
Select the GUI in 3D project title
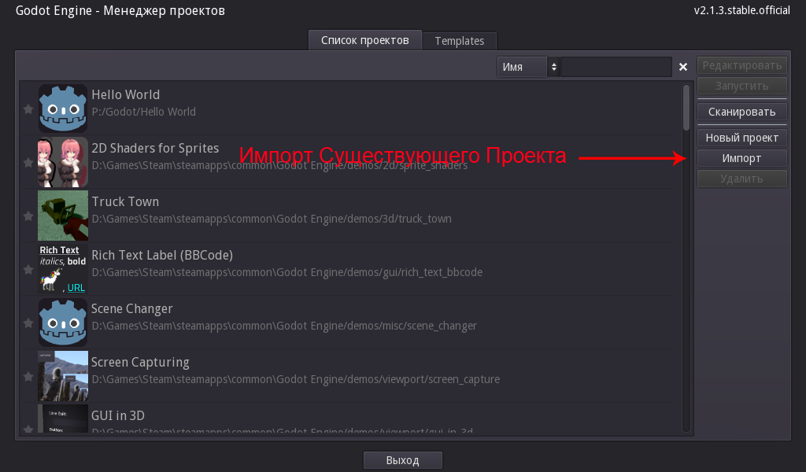coord(118,415)
